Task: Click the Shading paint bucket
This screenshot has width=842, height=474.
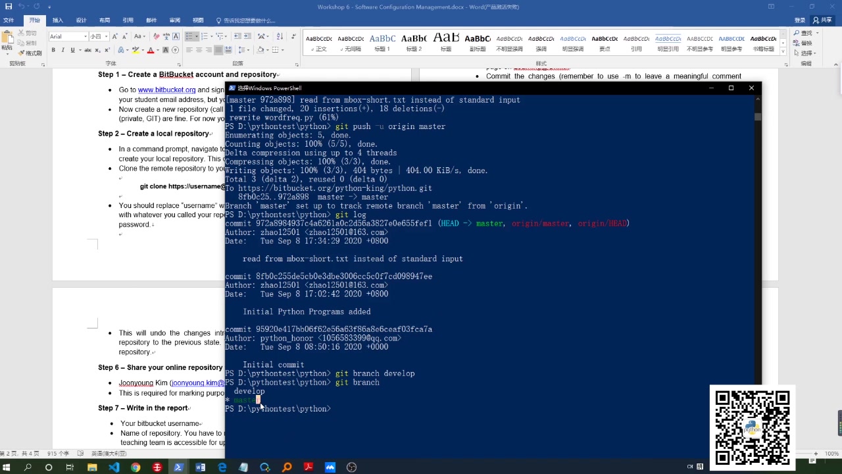Action: coord(261,50)
